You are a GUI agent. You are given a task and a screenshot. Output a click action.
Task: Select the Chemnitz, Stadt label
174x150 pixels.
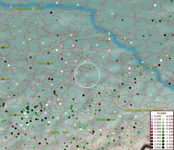click(x=106, y=119)
